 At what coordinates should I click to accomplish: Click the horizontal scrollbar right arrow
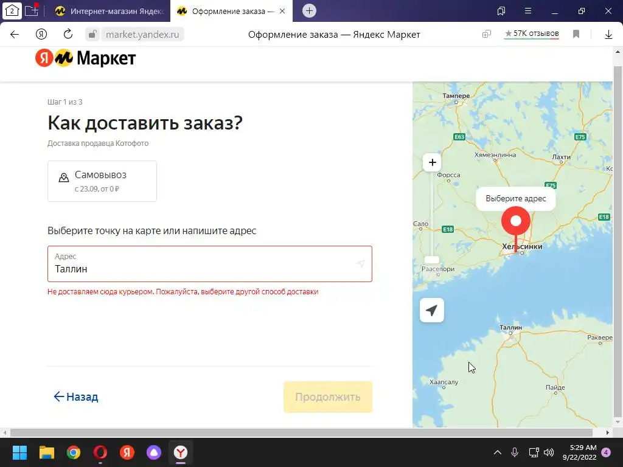[608, 432]
